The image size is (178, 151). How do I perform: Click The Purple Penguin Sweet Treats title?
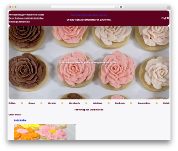[89, 15]
